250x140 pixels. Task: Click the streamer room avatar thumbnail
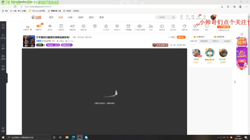(29, 41)
